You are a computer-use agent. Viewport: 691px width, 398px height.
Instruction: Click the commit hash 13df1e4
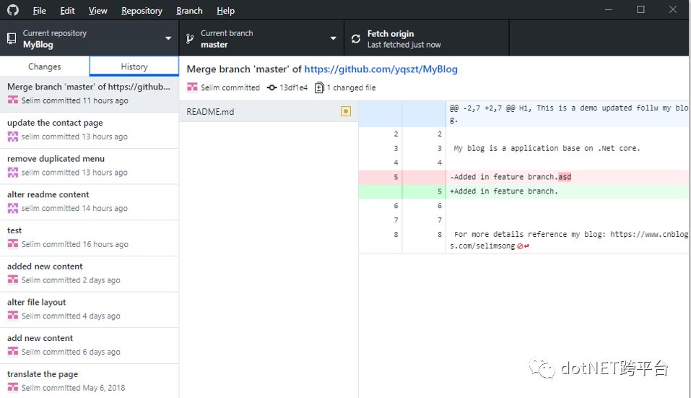pyautogui.click(x=293, y=87)
